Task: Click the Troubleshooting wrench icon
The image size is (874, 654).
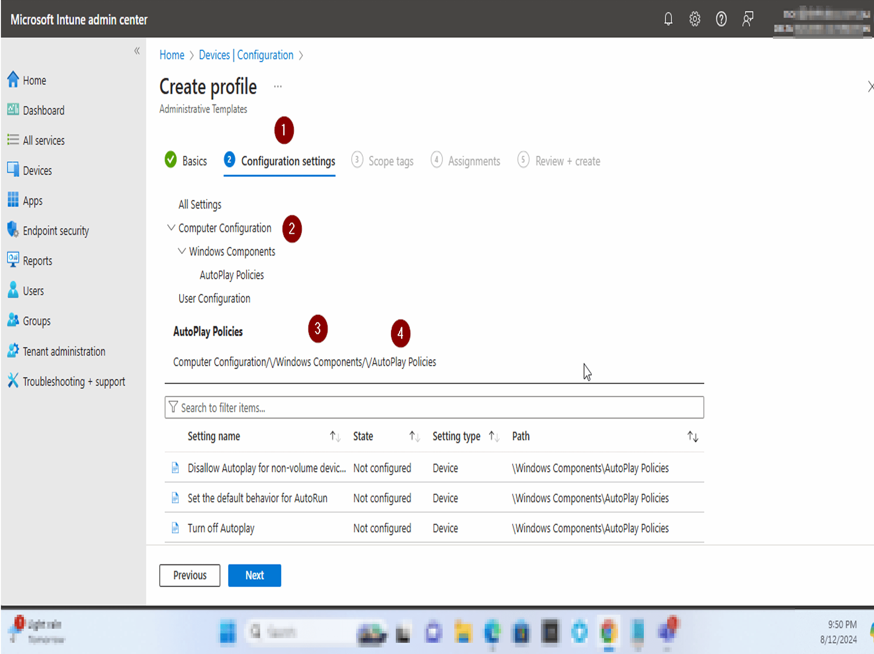Action: click(13, 380)
